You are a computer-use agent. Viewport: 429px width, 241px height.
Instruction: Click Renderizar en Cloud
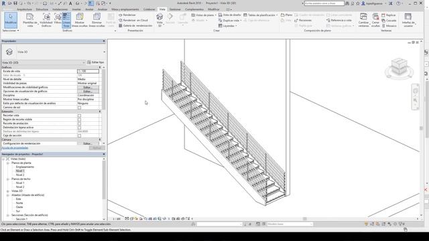click(133, 20)
